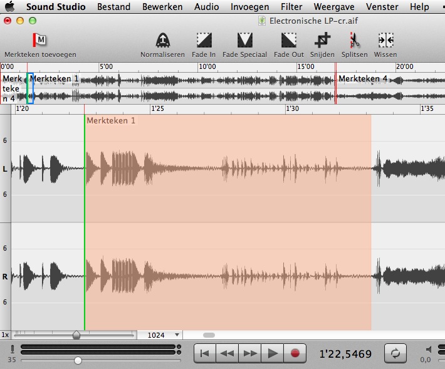Click the Merkteken 4 marker in the overview
The image size is (445, 369).
click(362, 79)
